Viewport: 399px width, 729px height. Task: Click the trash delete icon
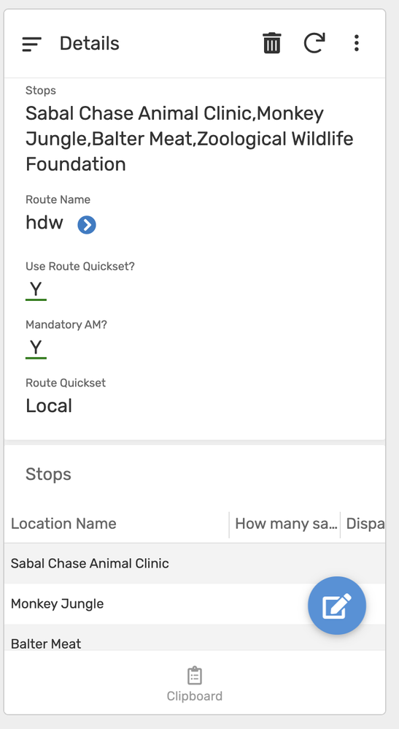click(272, 43)
